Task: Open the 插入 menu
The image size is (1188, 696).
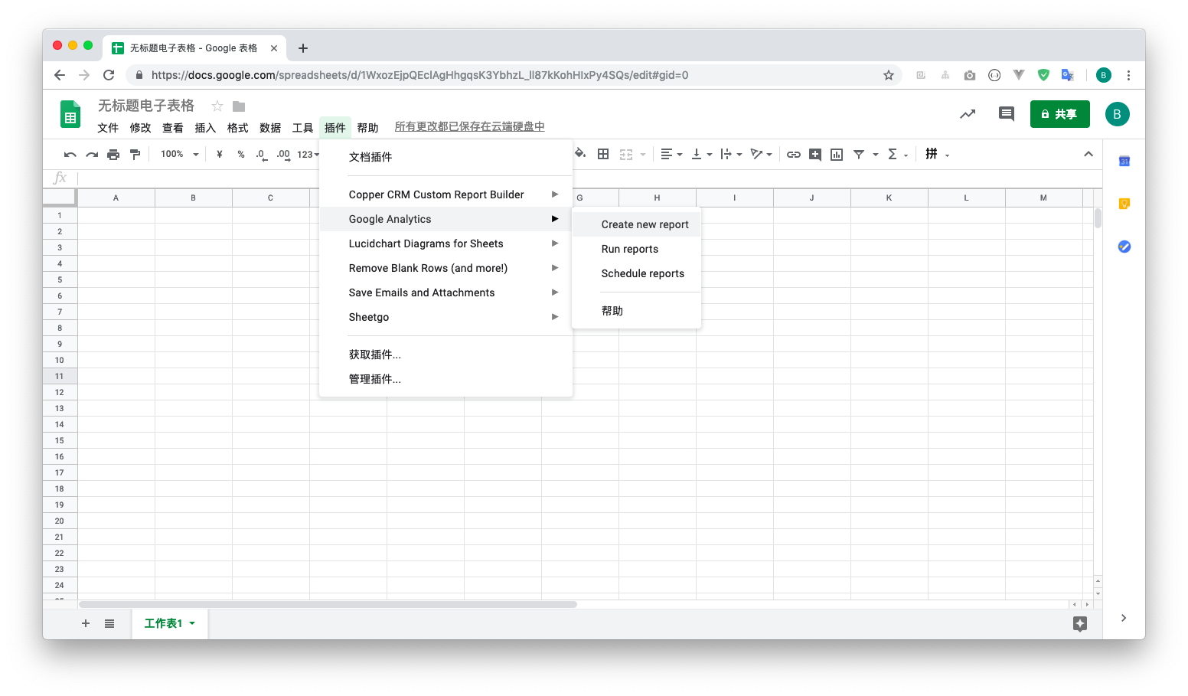Action: click(x=205, y=128)
